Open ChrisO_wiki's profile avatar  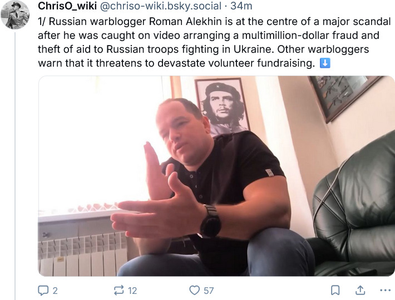(15, 15)
